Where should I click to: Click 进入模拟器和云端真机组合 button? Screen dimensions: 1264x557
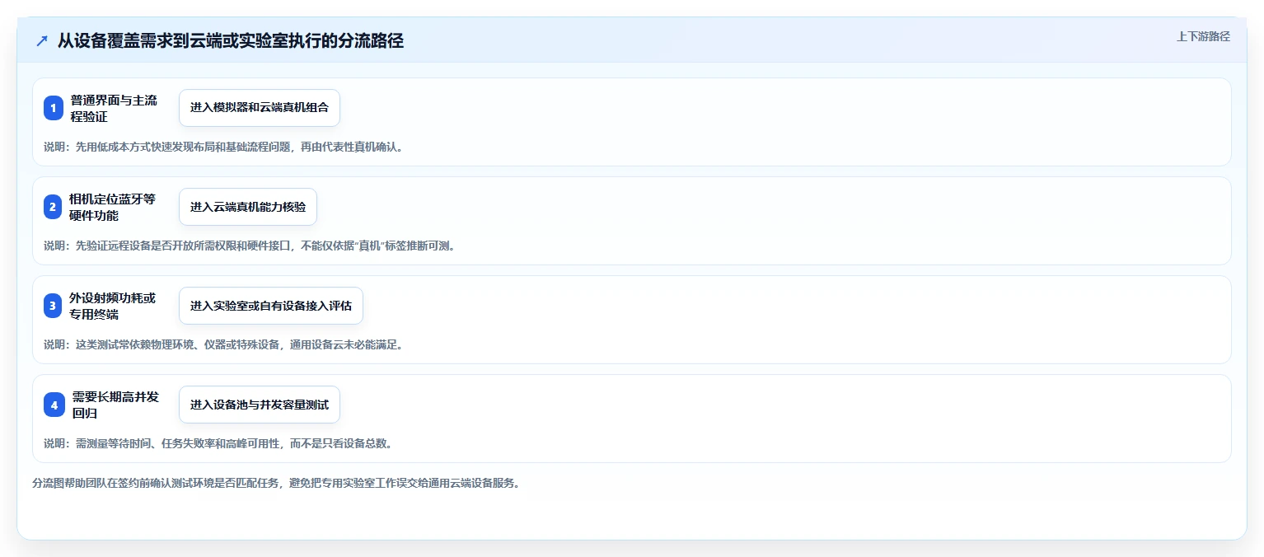tap(260, 108)
